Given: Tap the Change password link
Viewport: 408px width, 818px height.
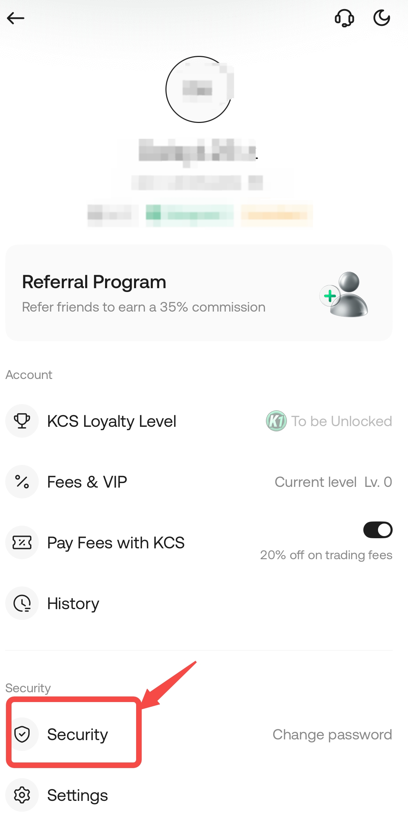Looking at the screenshot, I should (332, 735).
